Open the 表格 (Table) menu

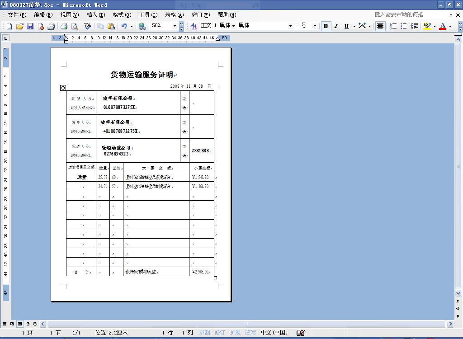click(174, 14)
